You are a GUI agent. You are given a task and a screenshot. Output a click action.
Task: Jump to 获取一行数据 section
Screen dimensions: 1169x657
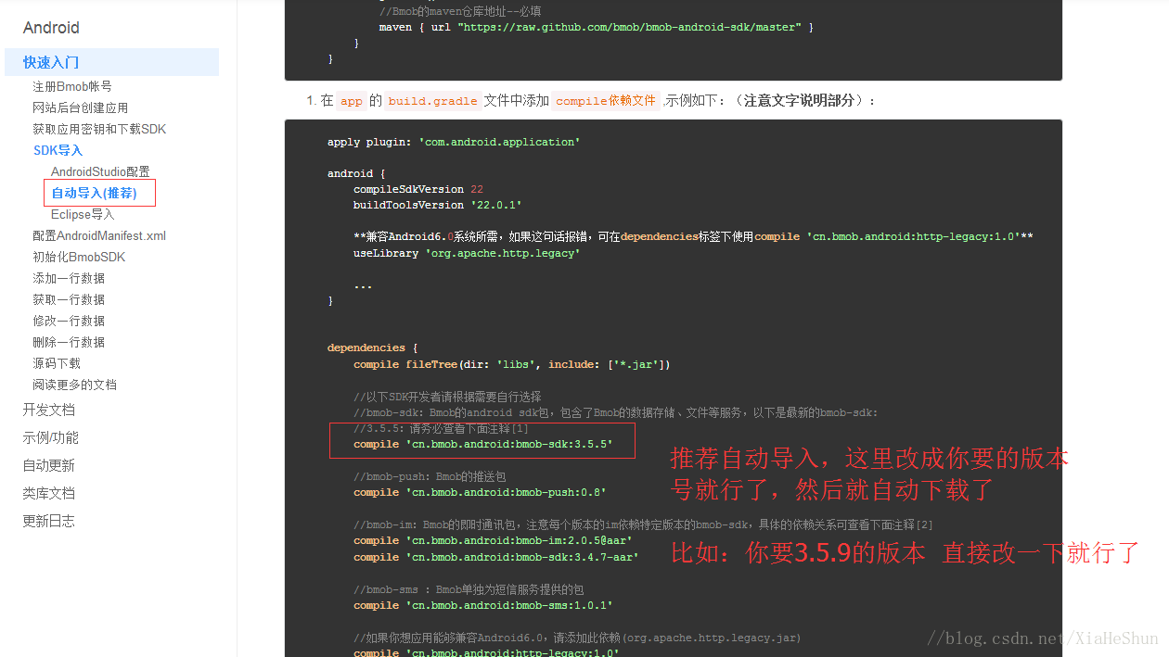coord(69,299)
